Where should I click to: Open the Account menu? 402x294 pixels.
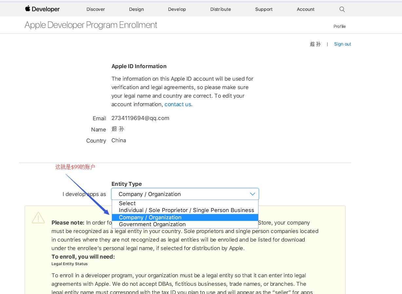306,9
